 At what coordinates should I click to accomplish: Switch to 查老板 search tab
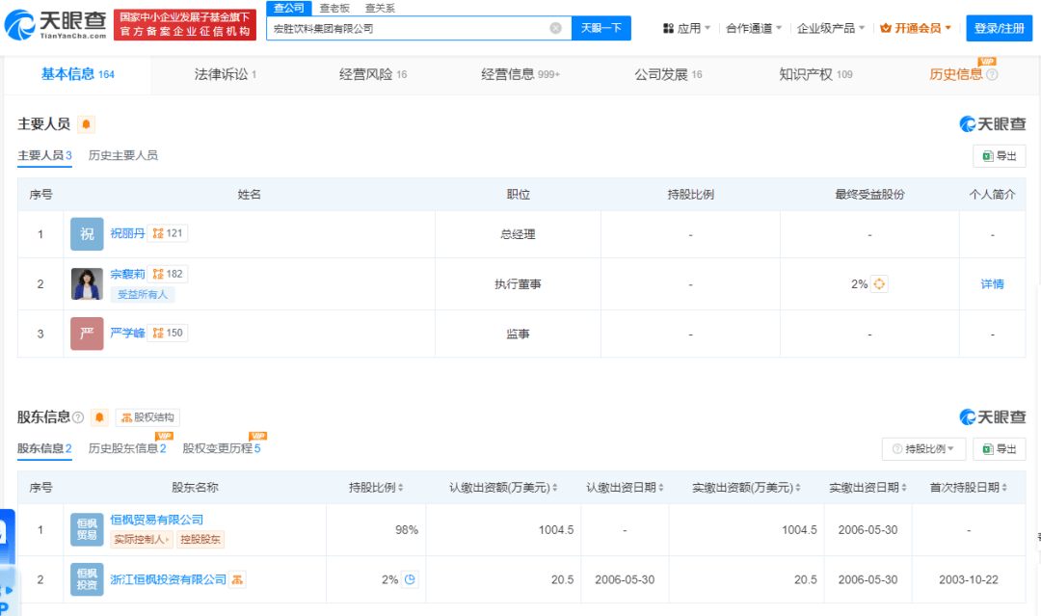[334, 8]
